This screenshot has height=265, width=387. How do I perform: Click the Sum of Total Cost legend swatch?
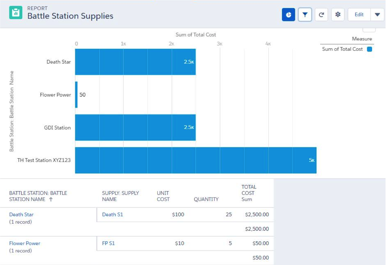(370, 49)
